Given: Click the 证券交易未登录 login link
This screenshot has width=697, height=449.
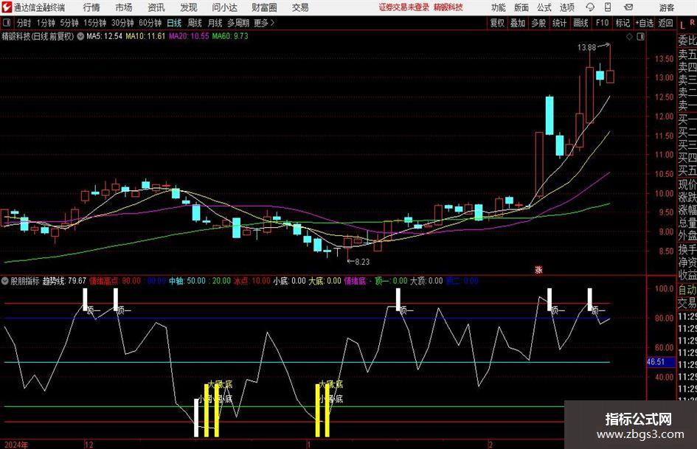Looking at the screenshot, I should click(404, 7).
